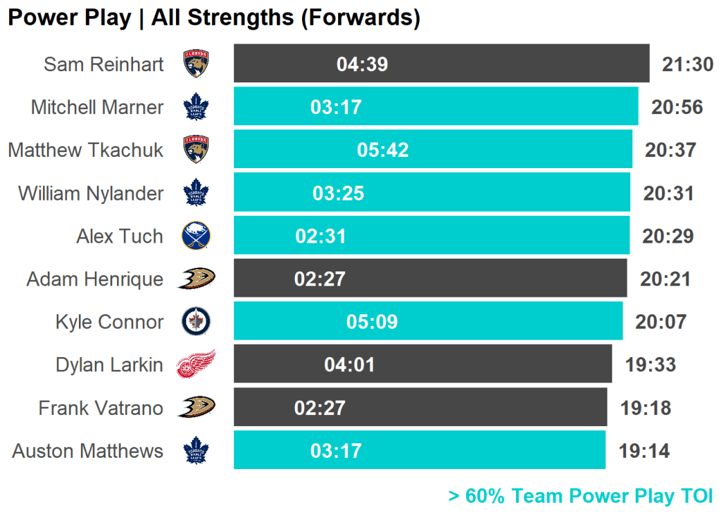Click the Red Wings logo beside Dylan Larkin
The width and height of the screenshot is (721, 514).
click(196, 364)
